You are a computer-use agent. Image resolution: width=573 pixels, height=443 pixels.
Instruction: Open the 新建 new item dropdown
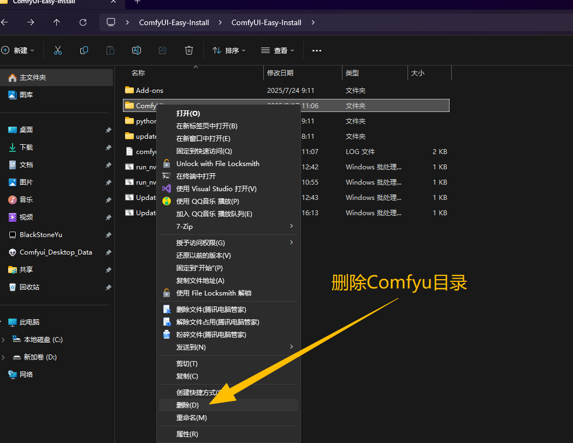[x=18, y=50]
